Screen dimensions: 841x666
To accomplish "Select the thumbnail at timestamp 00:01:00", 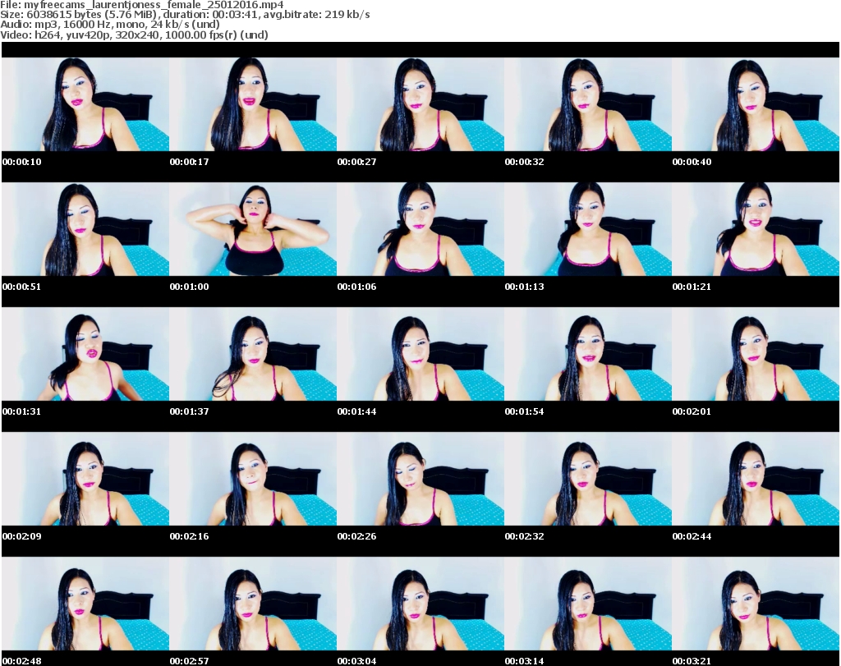I will tap(253, 229).
